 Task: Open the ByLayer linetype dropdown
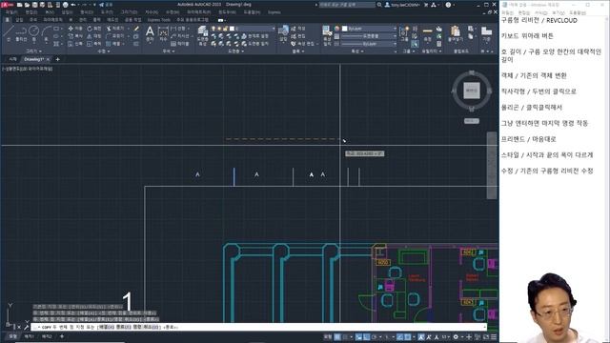pyautogui.click(x=395, y=44)
